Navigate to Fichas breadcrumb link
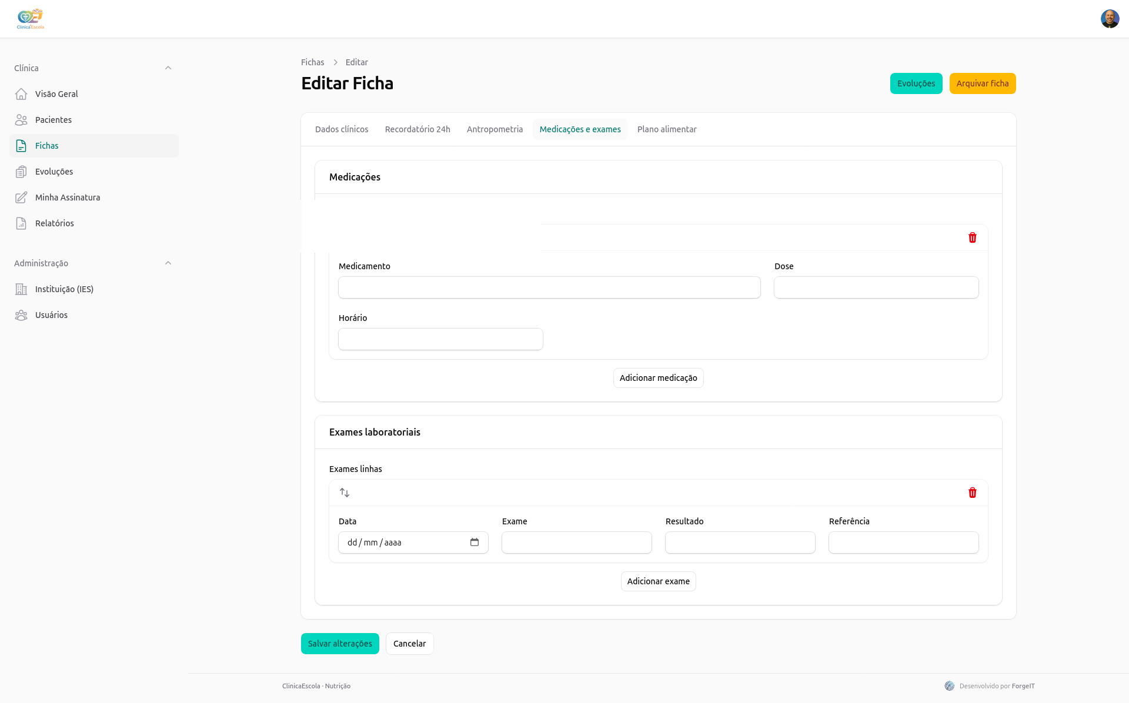This screenshot has width=1129, height=703. [312, 62]
